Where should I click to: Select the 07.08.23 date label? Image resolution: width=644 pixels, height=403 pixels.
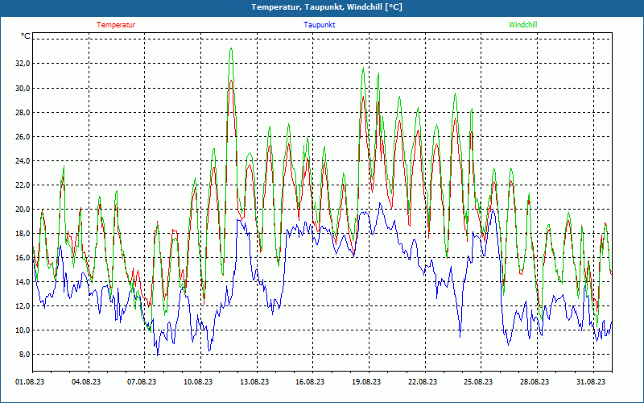tap(142, 382)
